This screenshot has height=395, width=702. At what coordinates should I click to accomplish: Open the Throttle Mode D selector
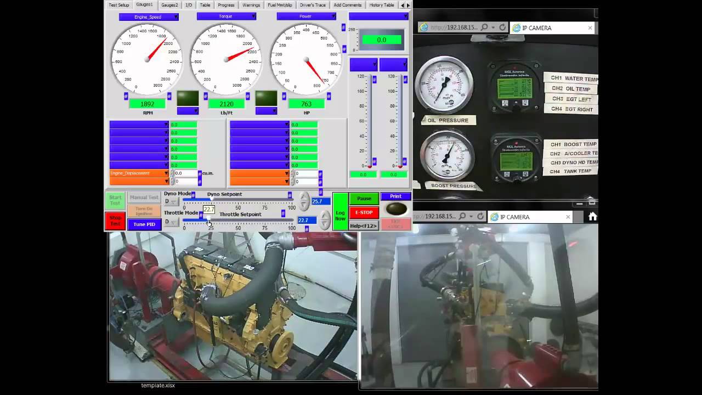point(171,222)
